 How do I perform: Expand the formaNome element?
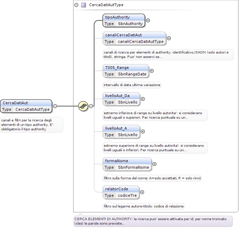point(154,164)
